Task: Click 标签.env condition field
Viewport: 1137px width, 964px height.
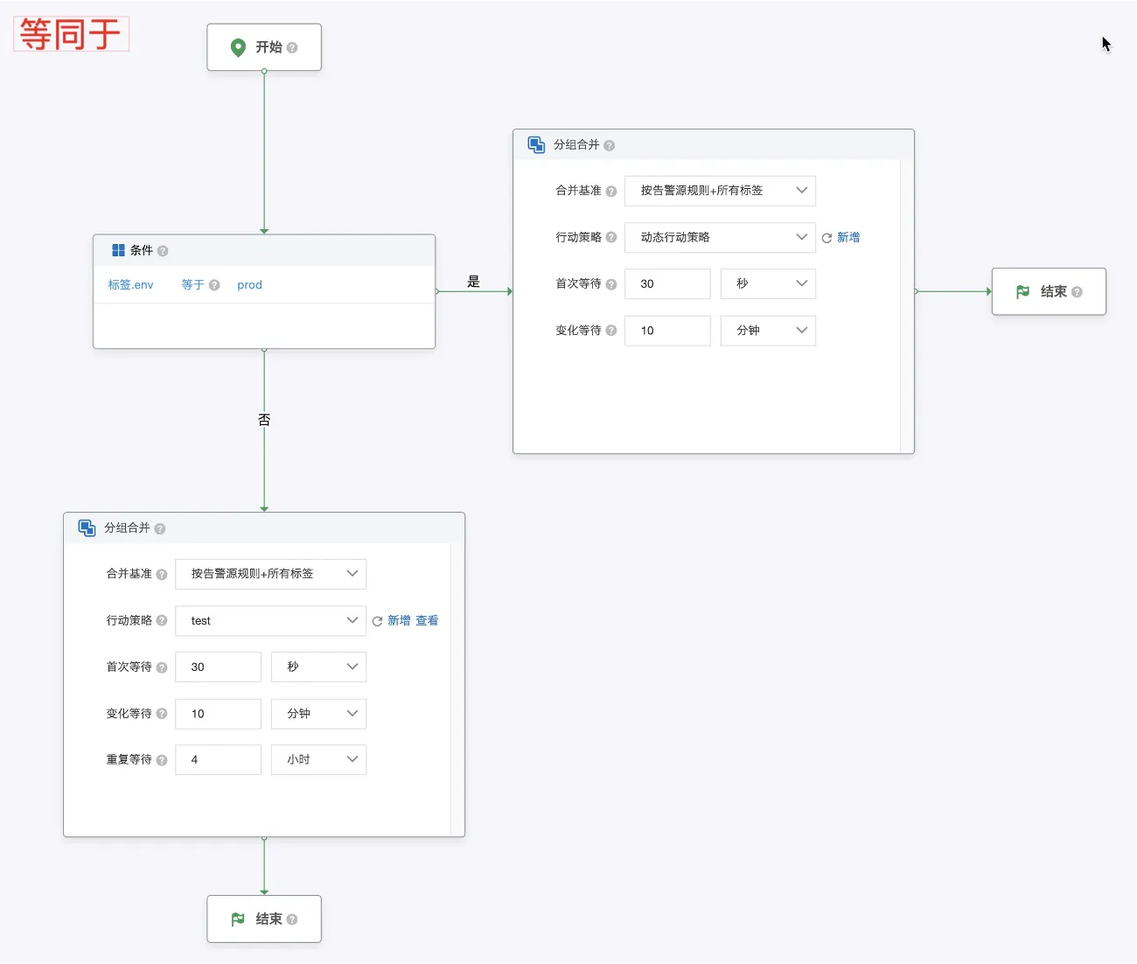Action: pos(130,285)
